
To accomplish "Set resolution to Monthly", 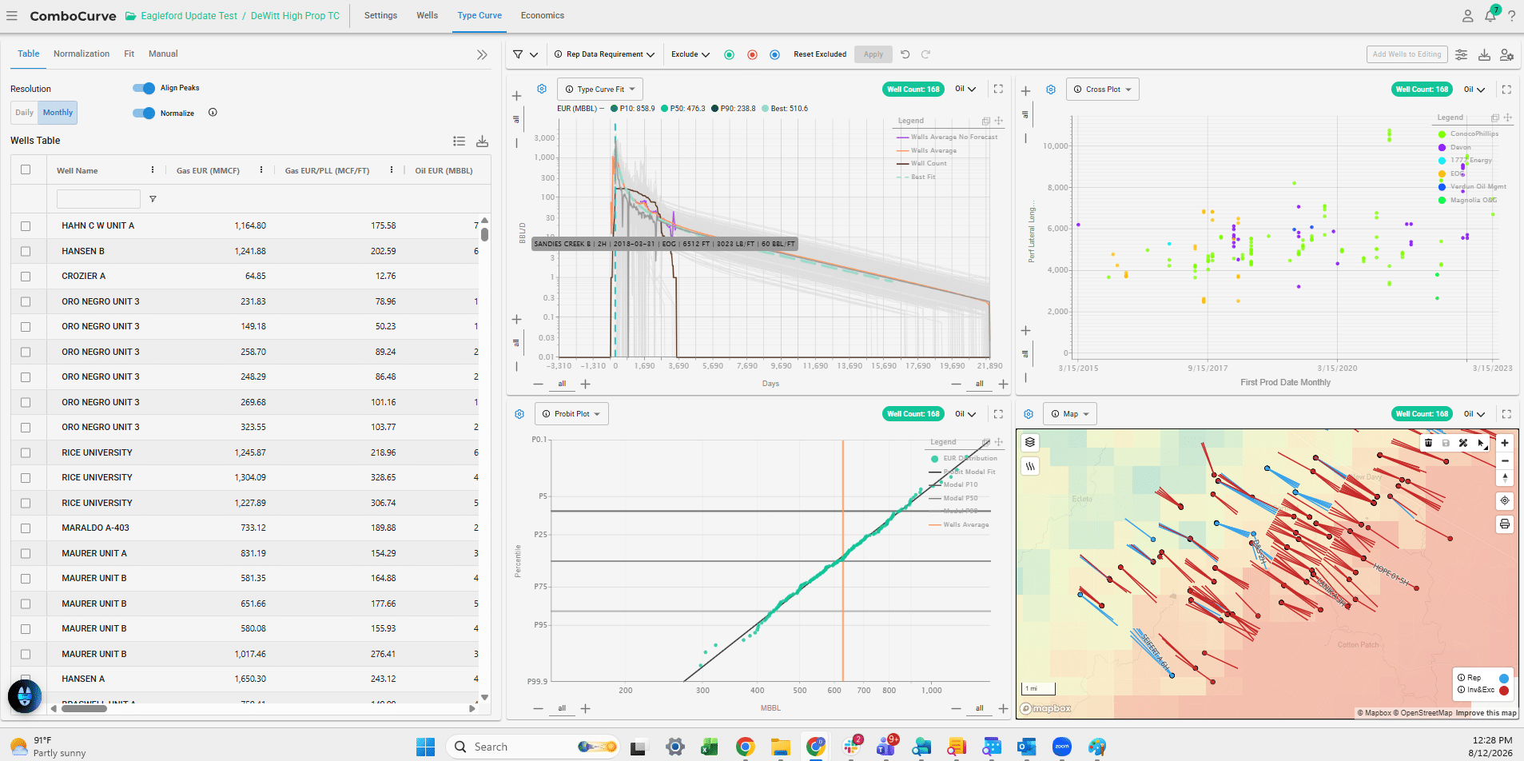I will (58, 113).
